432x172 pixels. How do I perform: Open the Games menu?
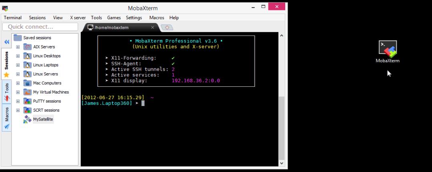click(114, 18)
